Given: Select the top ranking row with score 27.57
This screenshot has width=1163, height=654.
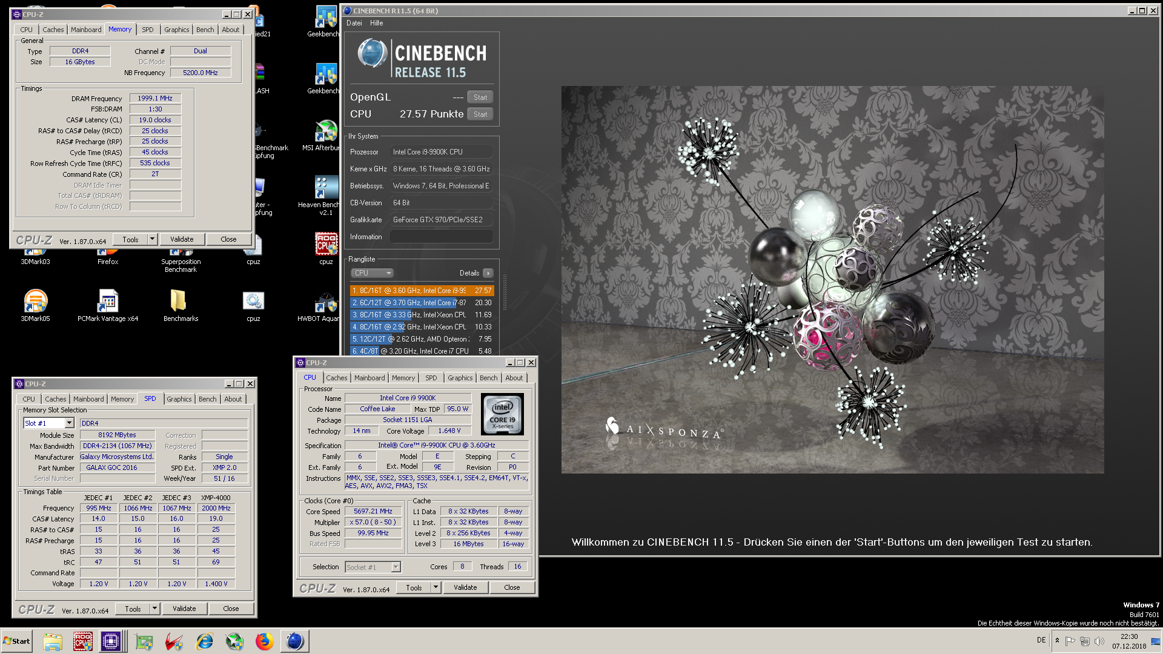Looking at the screenshot, I should (x=422, y=291).
